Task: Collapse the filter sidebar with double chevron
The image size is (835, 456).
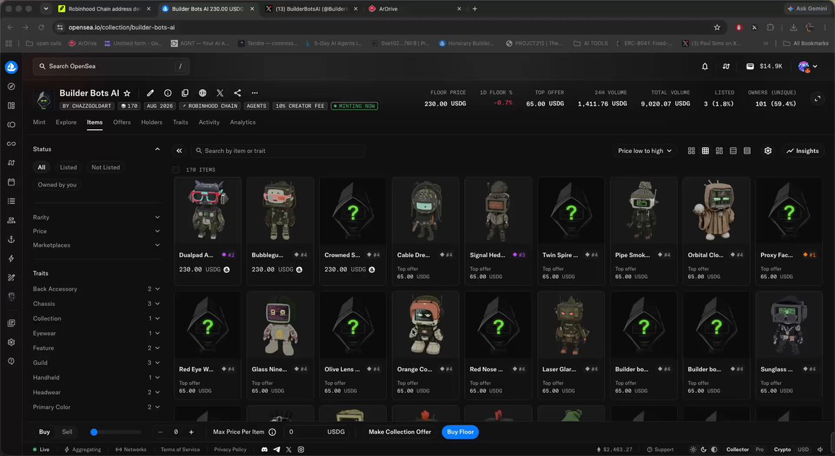Action: click(x=180, y=151)
